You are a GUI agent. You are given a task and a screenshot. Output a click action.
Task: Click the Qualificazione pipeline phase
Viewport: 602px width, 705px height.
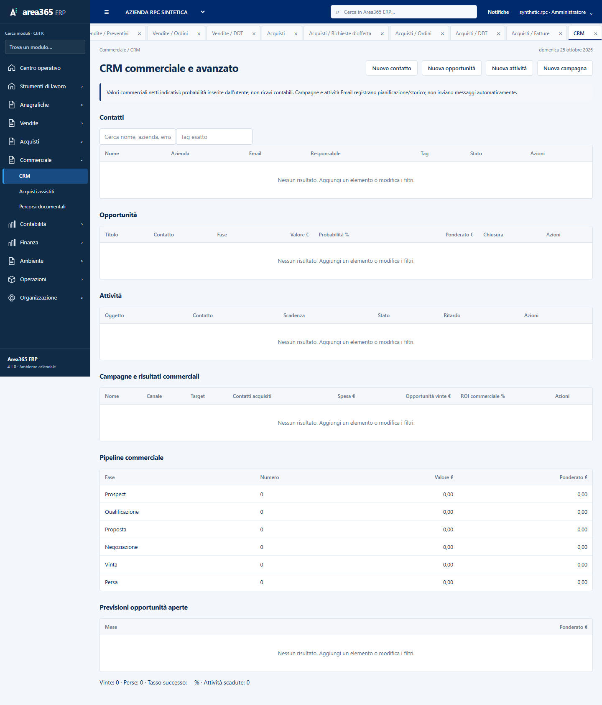tap(122, 512)
